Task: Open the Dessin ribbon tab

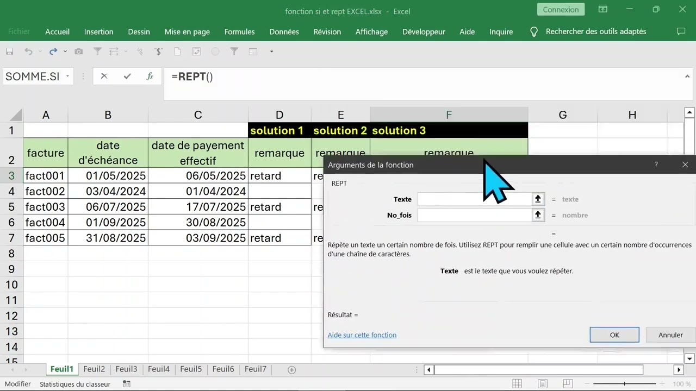Action: click(139, 31)
